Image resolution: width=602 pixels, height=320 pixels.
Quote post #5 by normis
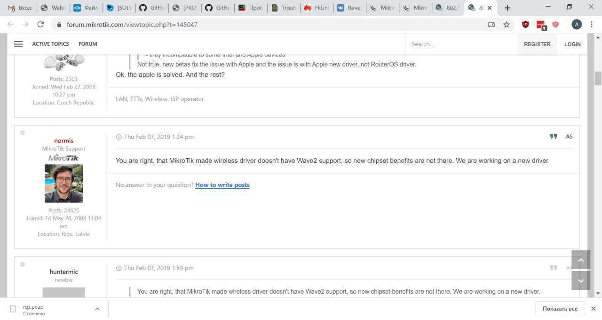554,136
